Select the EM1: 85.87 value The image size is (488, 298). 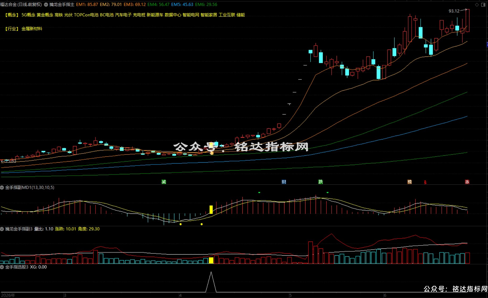tap(87, 5)
